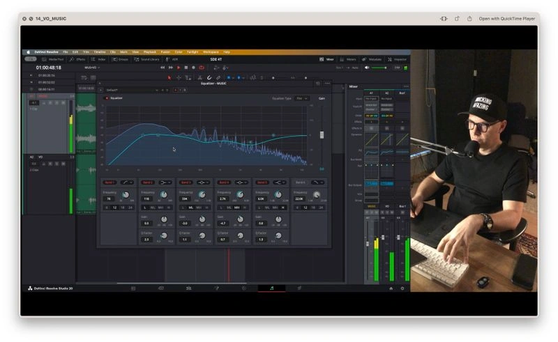Image resolution: width=558 pixels, height=342 pixels.
Task: Click the record transport button
Action: pos(194,68)
